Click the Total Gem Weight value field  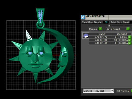pyautogui.click(x=106, y=22)
